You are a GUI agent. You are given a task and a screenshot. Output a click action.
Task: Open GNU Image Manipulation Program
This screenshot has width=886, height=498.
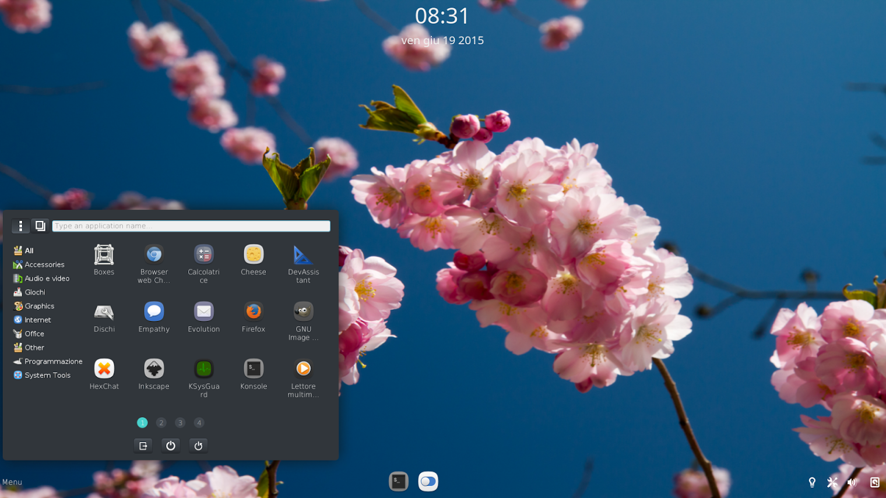coord(303,310)
